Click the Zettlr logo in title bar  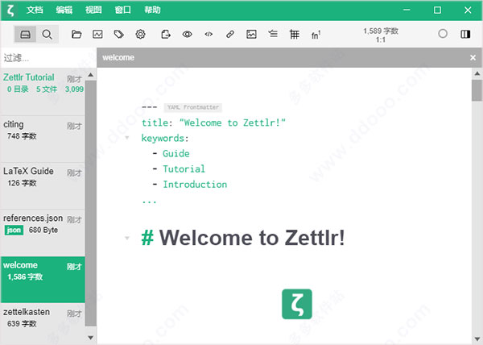click(10, 10)
